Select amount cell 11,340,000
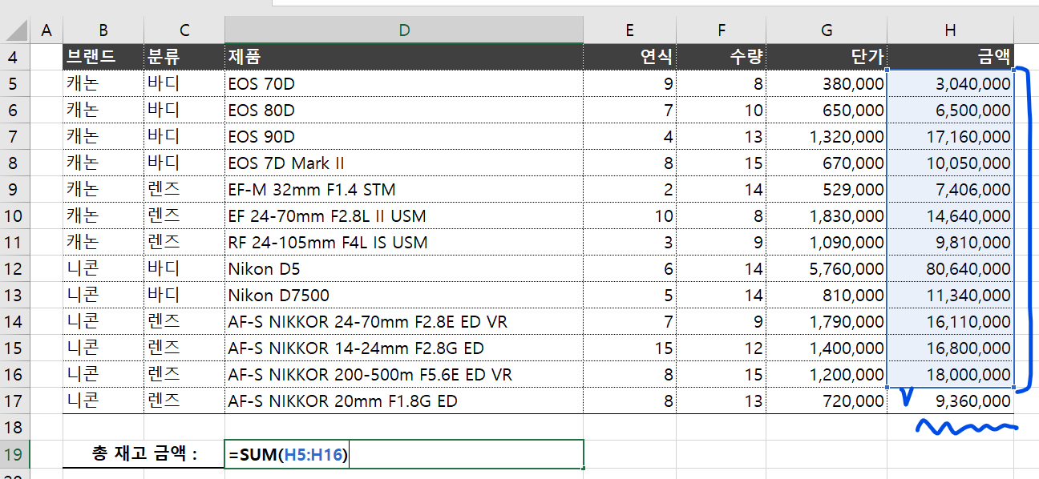 pos(950,295)
